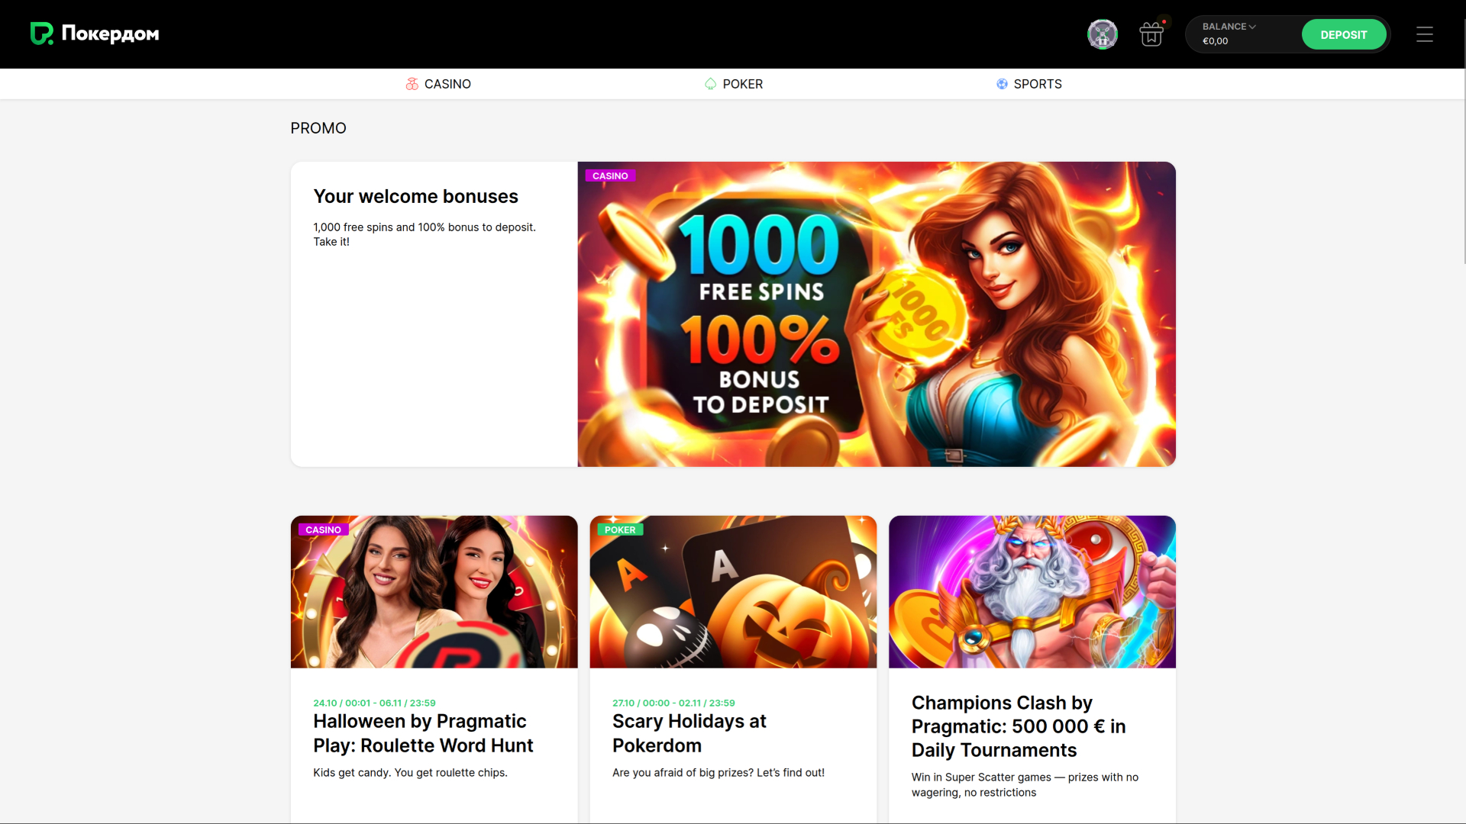Click the red notification dot on gift icon
The image size is (1466, 824).
[1164, 21]
